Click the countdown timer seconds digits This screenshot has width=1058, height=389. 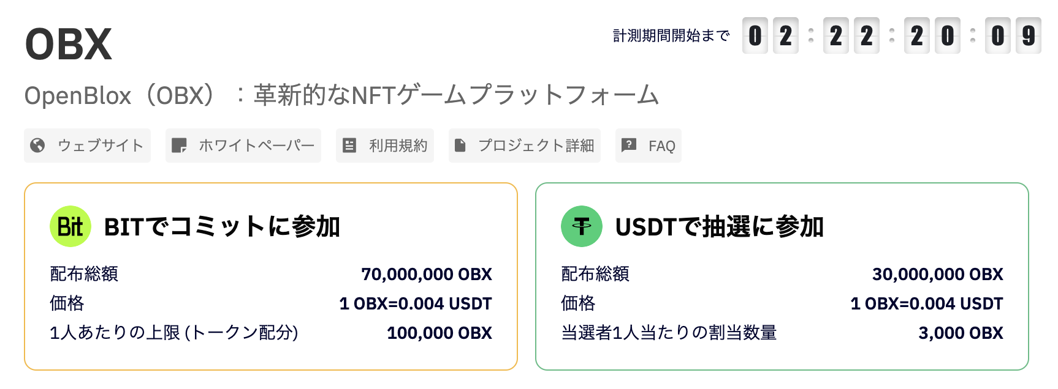(1013, 35)
